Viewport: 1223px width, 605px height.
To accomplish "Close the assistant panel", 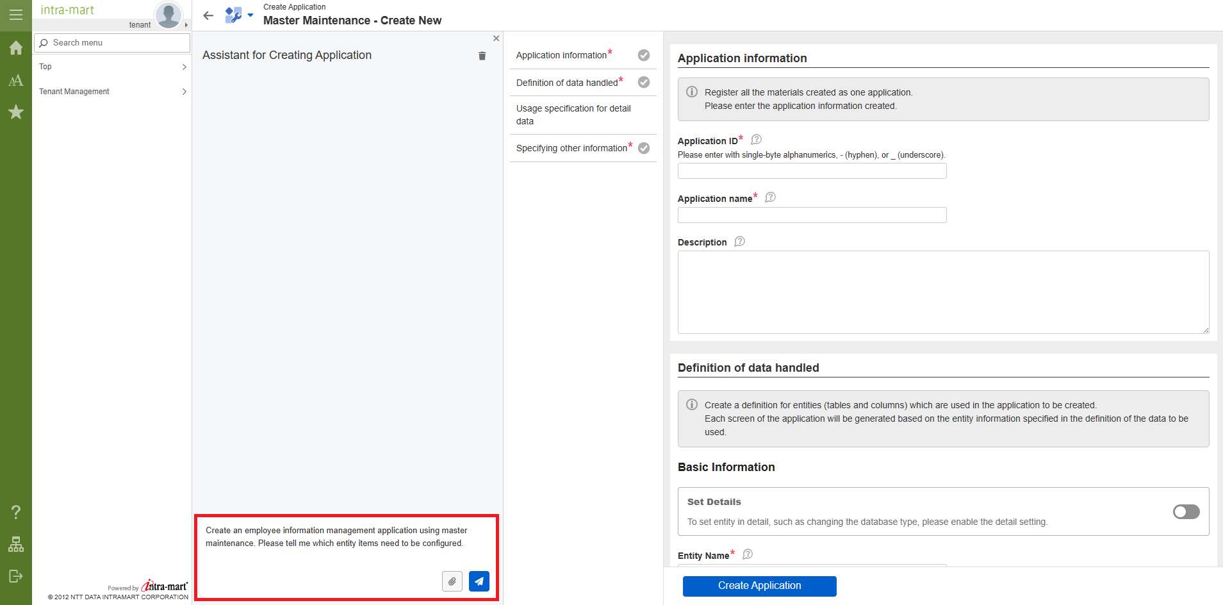I will click(496, 38).
